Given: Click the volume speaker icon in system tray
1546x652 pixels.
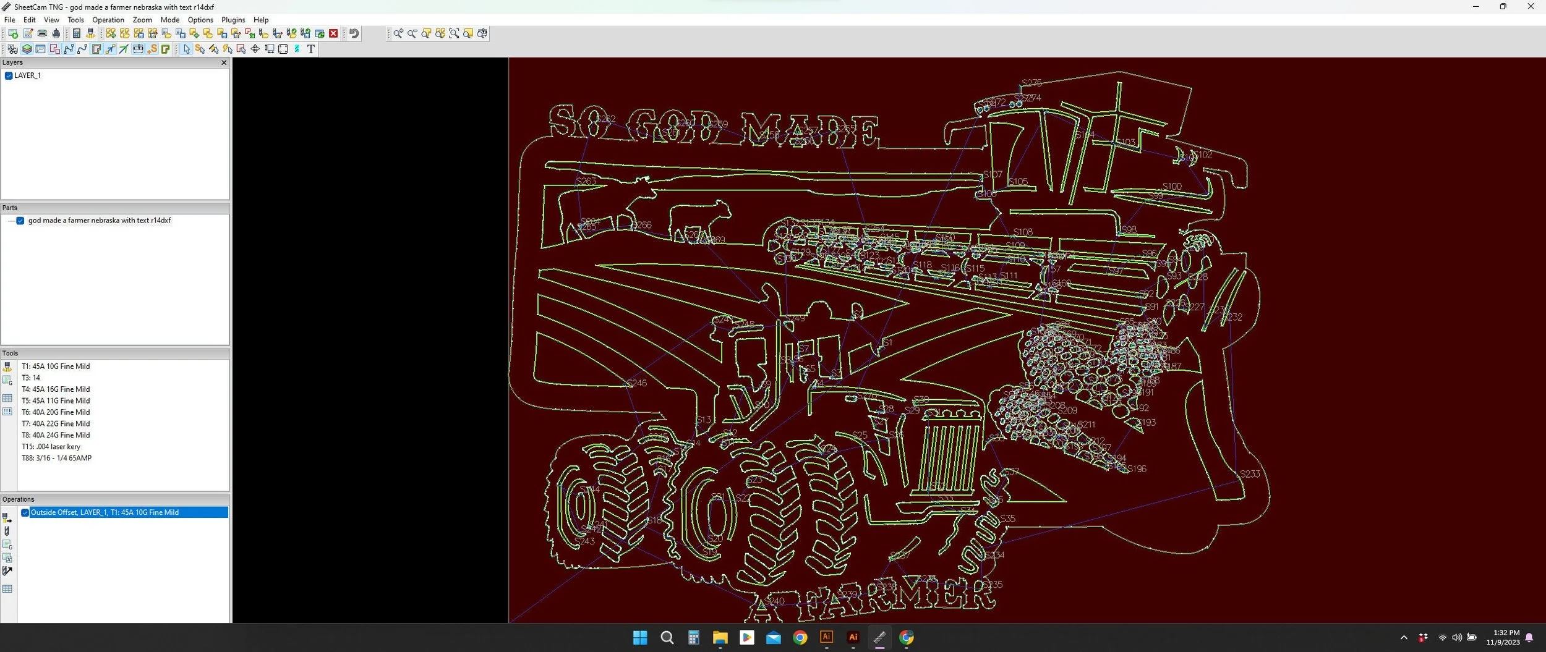Looking at the screenshot, I should pyautogui.click(x=1457, y=638).
